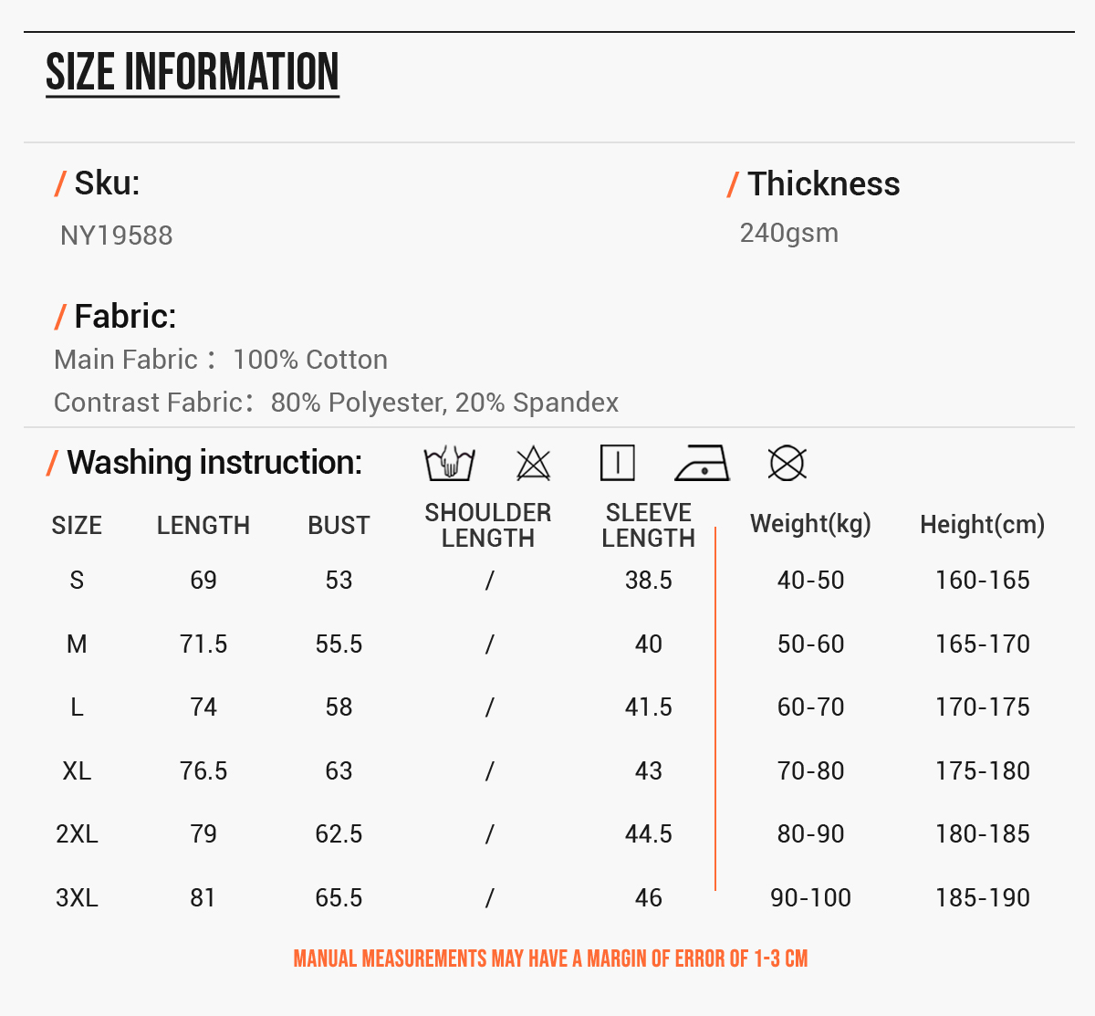The width and height of the screenshot is (1095, 1016).
Task: Click the hand wash care icon
Action: click(449, 463)
